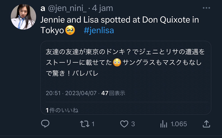This screenshot has height=138, width=222.
Task: Open the 1件のいいね likes list
Action: [62, 110]
